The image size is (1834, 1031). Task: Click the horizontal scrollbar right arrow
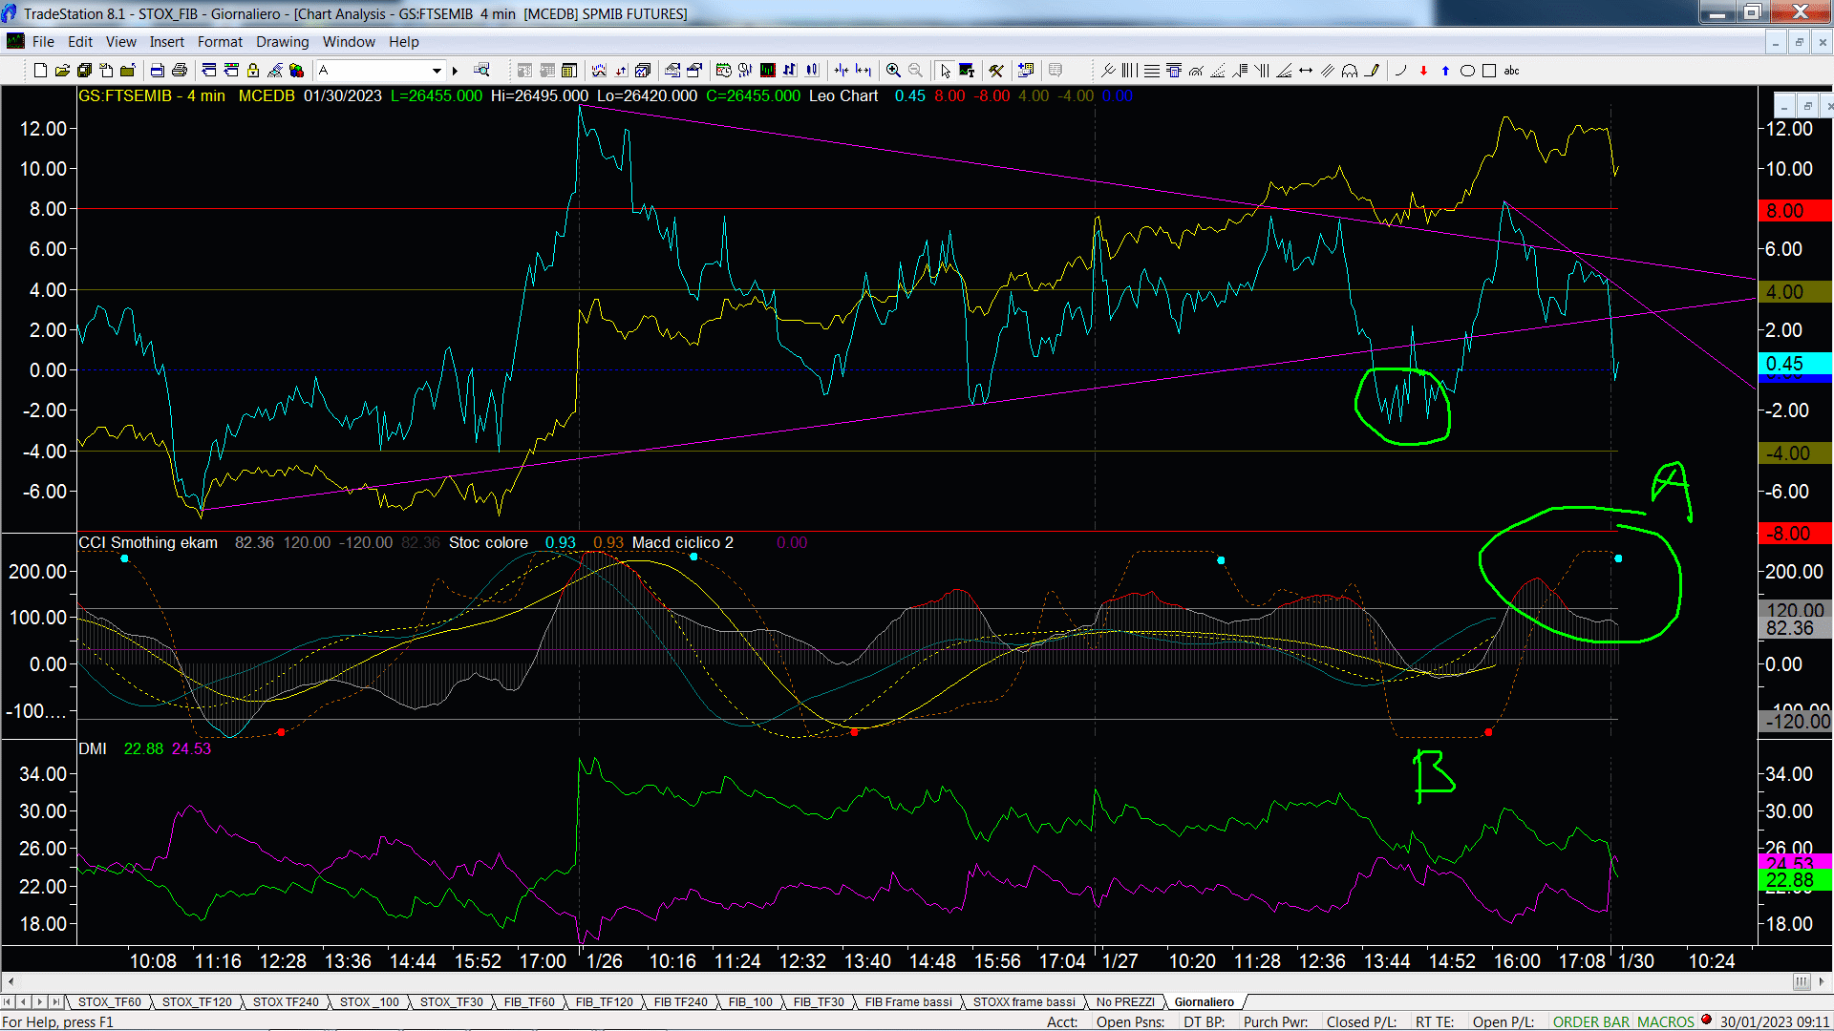pyautogui.click(x=1822, y=981)
